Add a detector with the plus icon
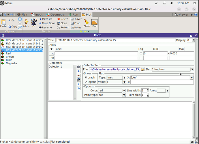199x144 pixels. tap(78, 71)
